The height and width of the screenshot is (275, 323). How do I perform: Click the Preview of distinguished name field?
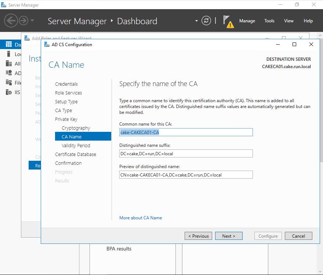[x=186, y=175]
